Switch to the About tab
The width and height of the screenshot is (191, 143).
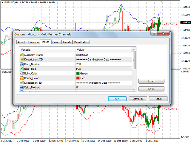tap(21, 42)
